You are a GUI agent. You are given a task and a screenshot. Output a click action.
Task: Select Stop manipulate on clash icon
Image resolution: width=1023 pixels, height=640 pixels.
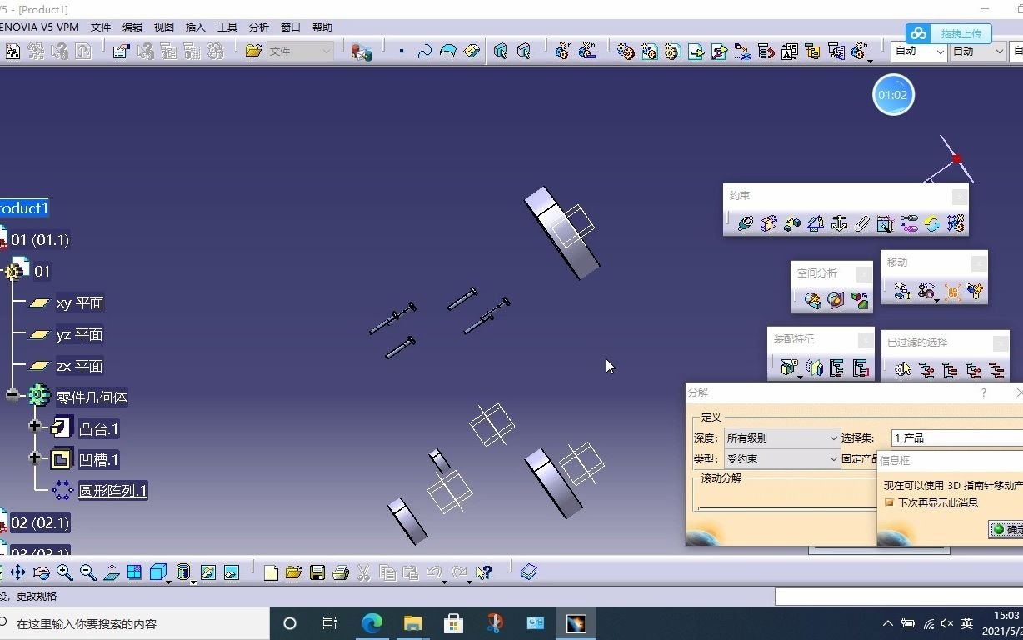(975, 291)
